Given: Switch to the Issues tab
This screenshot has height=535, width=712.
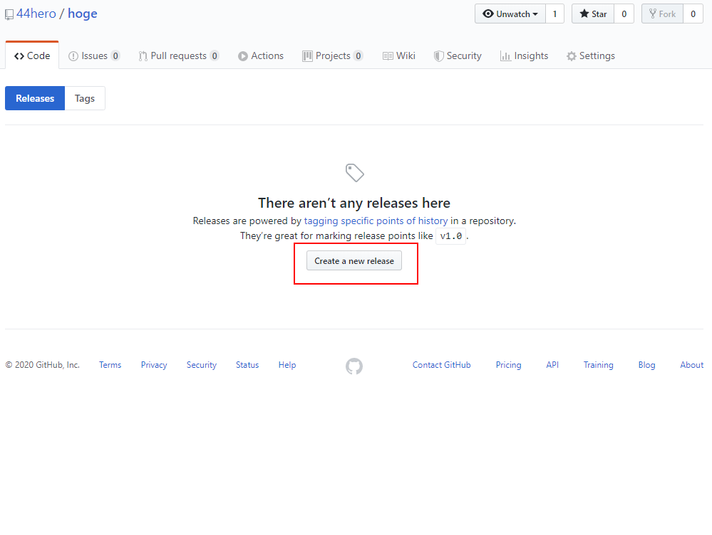Looking at the screenshot, I should coord(94,55).
